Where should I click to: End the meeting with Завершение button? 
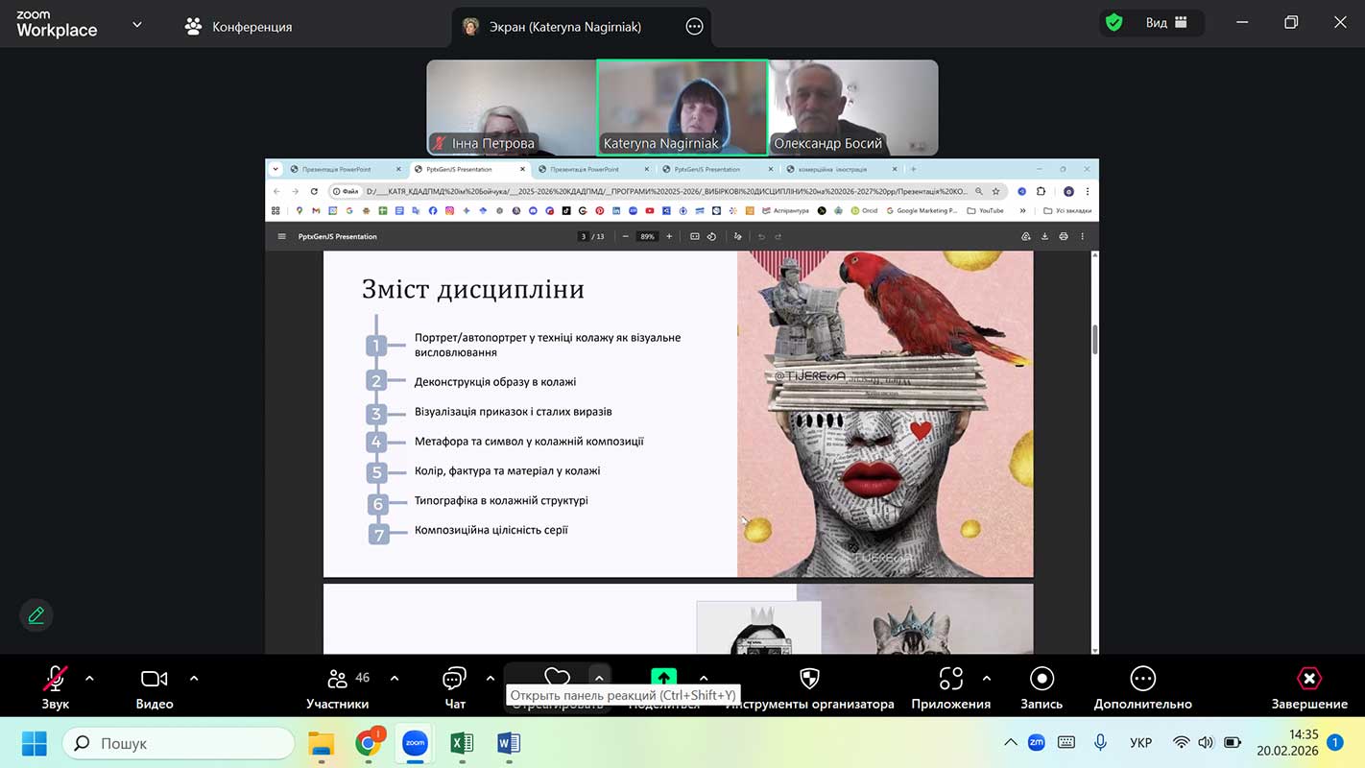pyautogui.click(x=1309, y=686)
